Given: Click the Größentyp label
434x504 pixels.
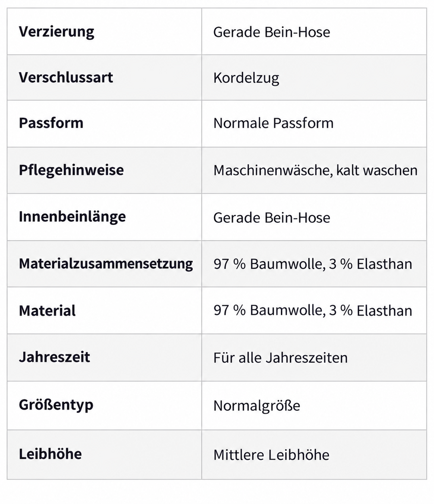Looking at the screenshot, I should 56,405.
